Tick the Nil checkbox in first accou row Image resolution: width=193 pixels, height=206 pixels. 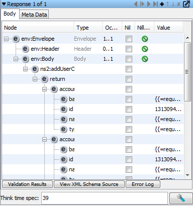(129, 89)
